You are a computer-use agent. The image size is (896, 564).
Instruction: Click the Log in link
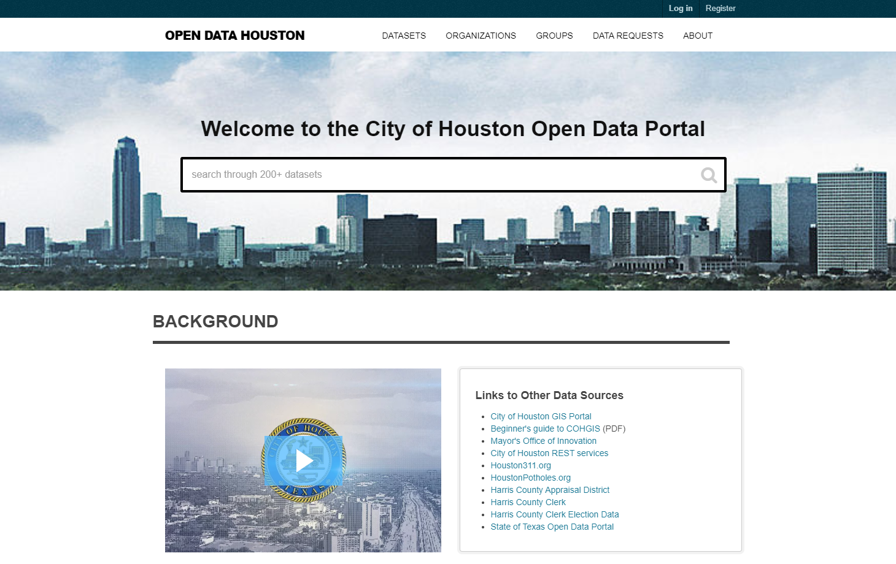coord(681,9)
